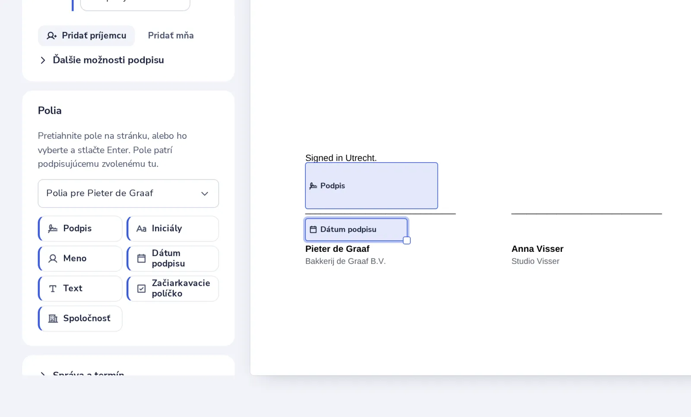
Task: Choose the Meno field type
Action: tap(80, 258)
